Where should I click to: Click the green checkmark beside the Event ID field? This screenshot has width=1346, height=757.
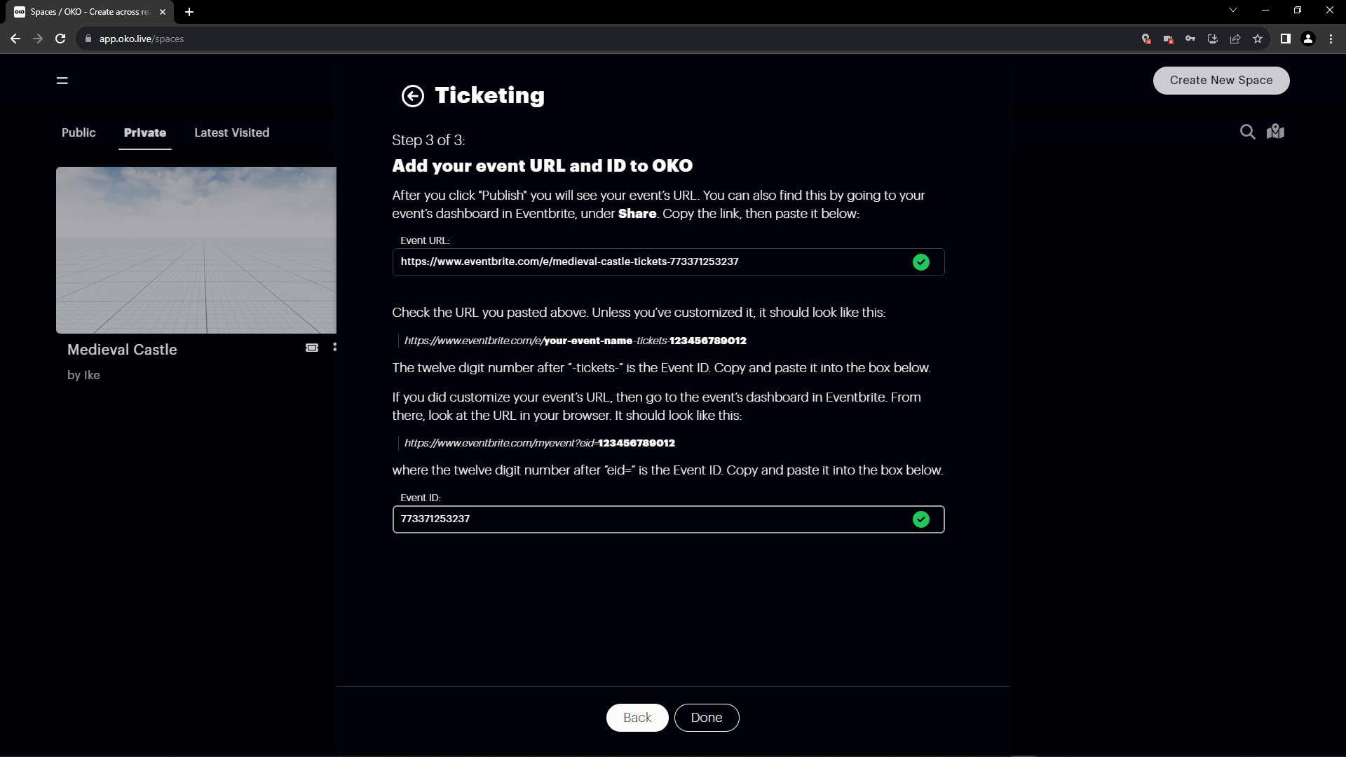point(921,519)
